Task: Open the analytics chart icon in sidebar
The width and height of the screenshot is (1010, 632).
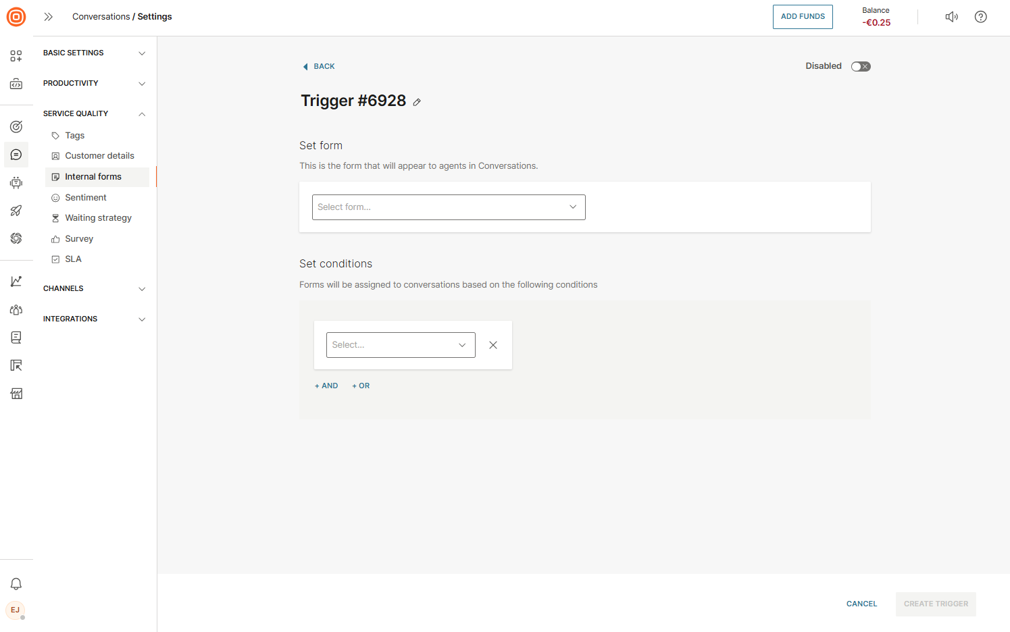Action: coord(16,282)
